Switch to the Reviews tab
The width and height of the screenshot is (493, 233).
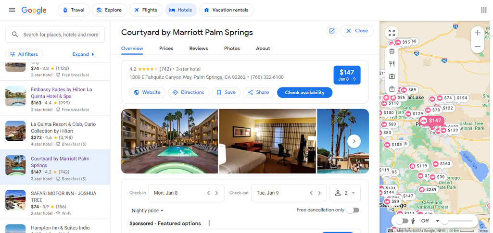click(x=198, y=49)
